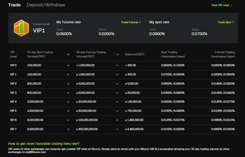Click the Spot Trading Fees column header
Image resolution: width=245 pixels, height=157 pixels.
[173, 54]
